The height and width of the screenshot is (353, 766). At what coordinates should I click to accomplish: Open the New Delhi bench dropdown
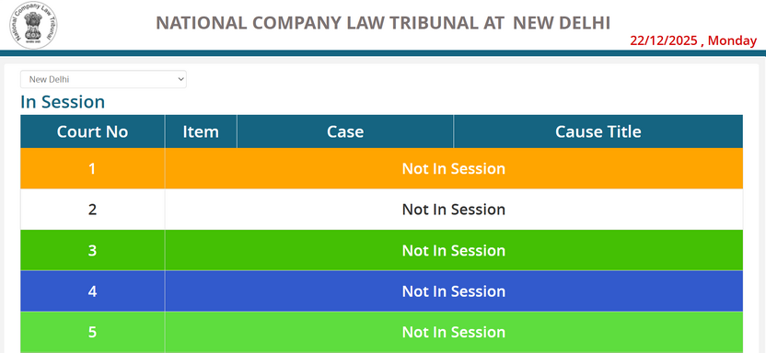(x=103, y=79)
